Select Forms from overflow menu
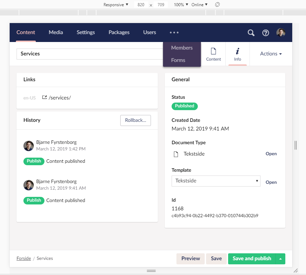 pyautogui.click(x=178, y=60)
